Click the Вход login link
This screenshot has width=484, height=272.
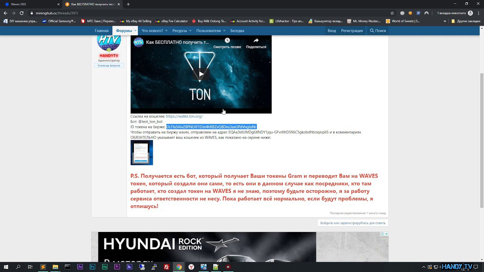(x=332, y=31)
